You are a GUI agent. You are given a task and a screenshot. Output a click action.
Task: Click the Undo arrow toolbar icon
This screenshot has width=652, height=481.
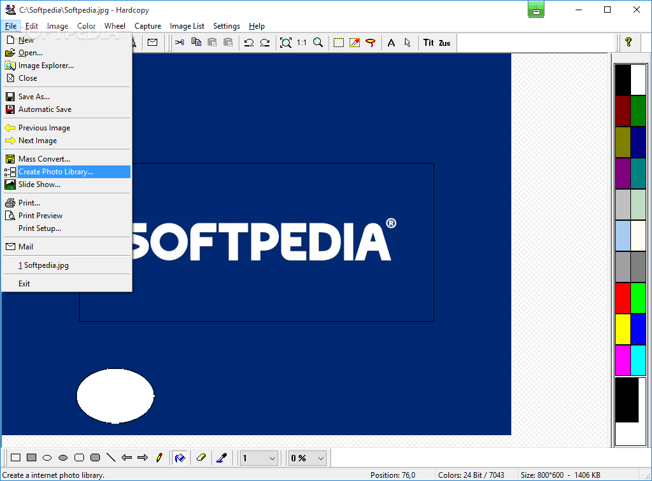(x=249, y=43)
